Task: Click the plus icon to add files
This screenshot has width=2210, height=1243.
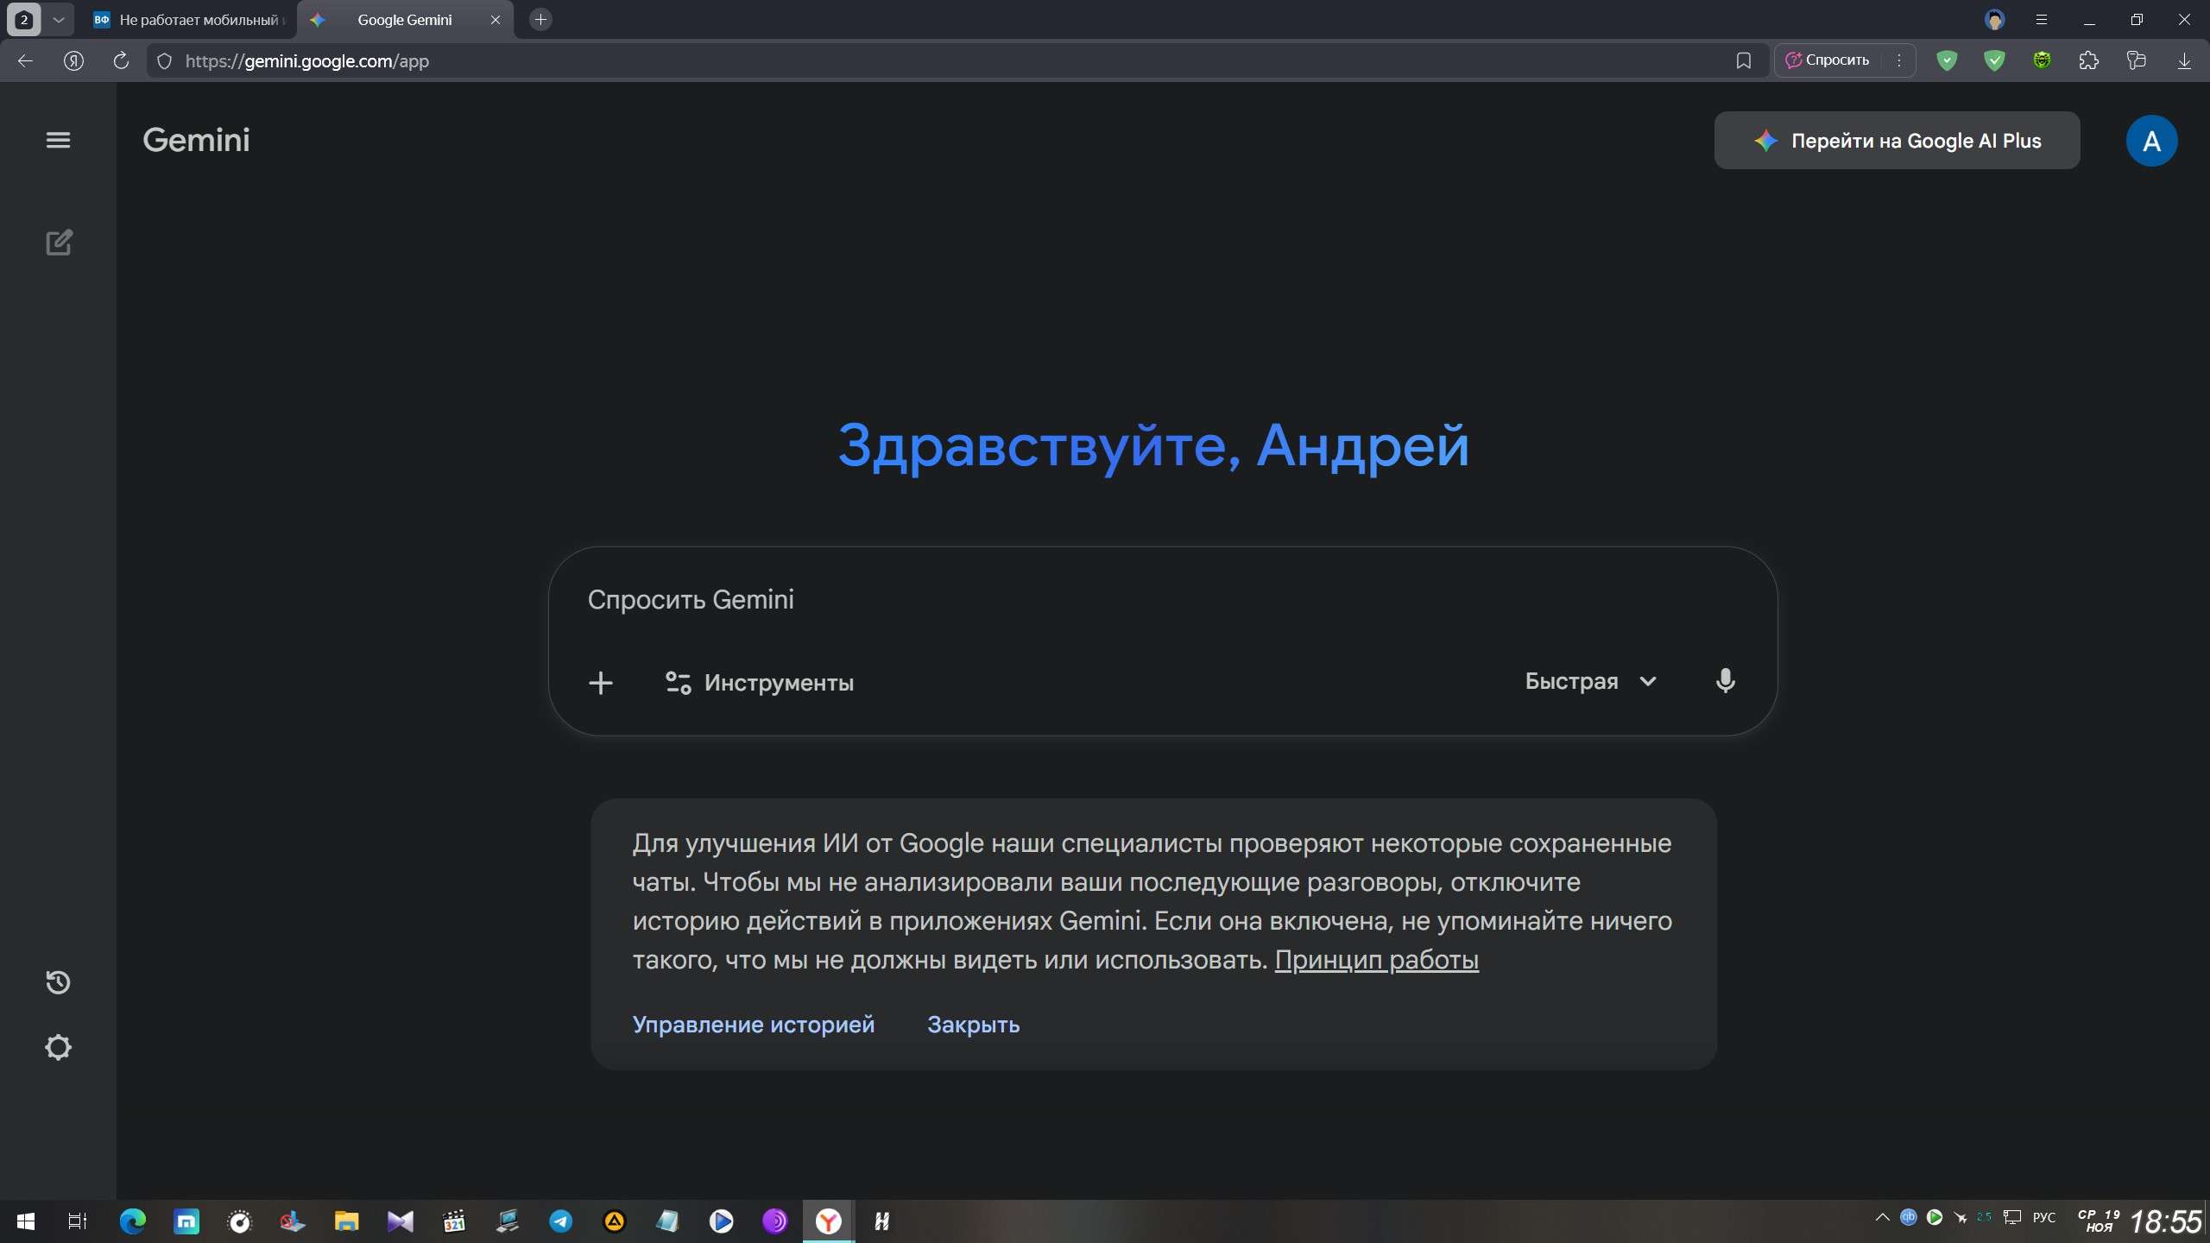Action: [601, 683]
